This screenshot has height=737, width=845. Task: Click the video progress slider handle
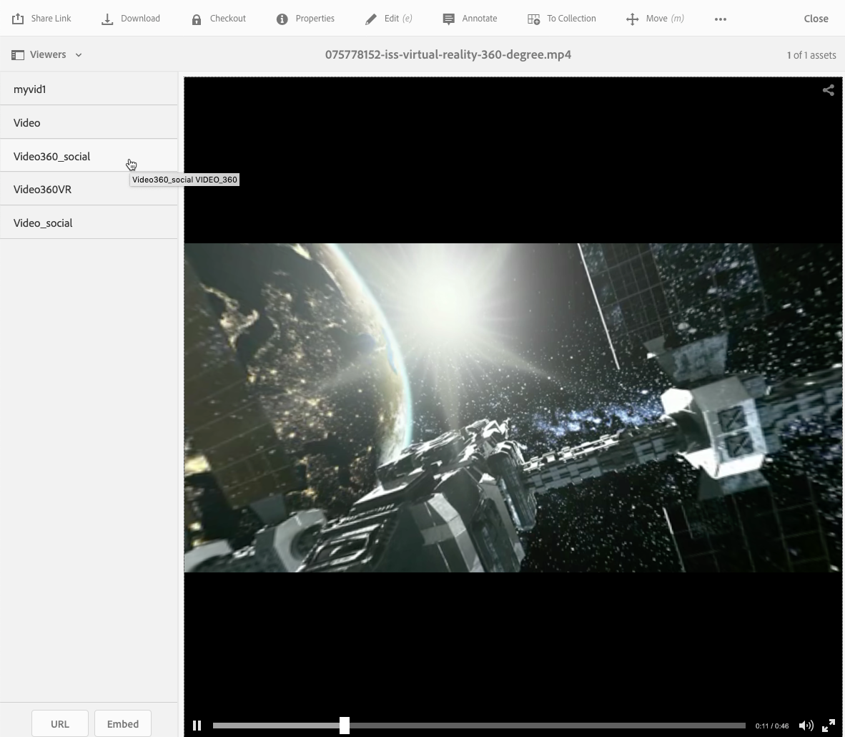point(345,726)
